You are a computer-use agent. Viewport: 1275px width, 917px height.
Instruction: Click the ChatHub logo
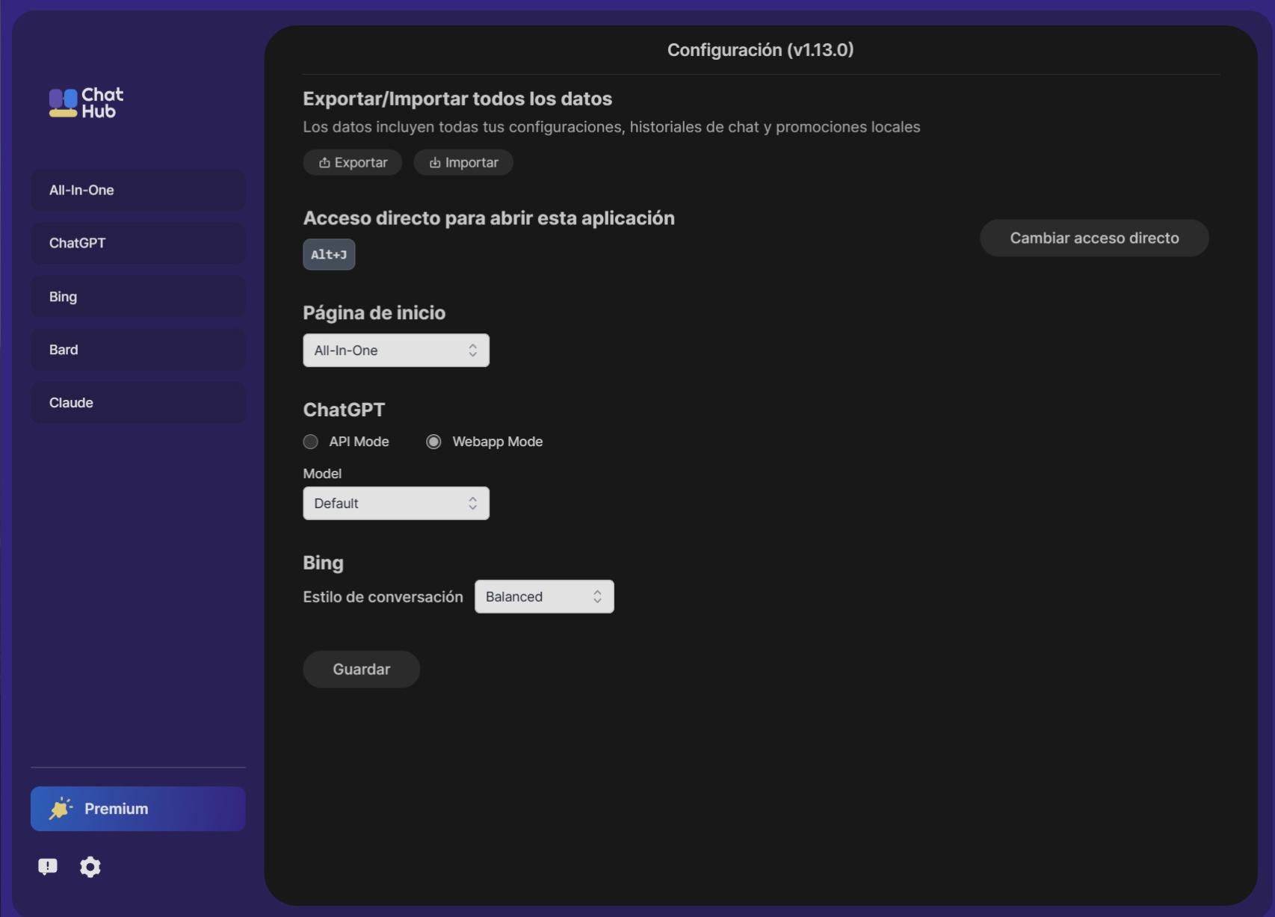[86, 102]
